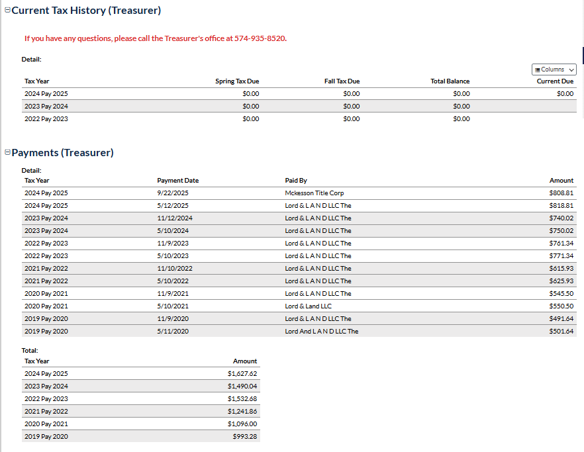Select the $818.81 payment amount
Image resolution: width=584 pixels, height=452 pixels.
[561, 206]
